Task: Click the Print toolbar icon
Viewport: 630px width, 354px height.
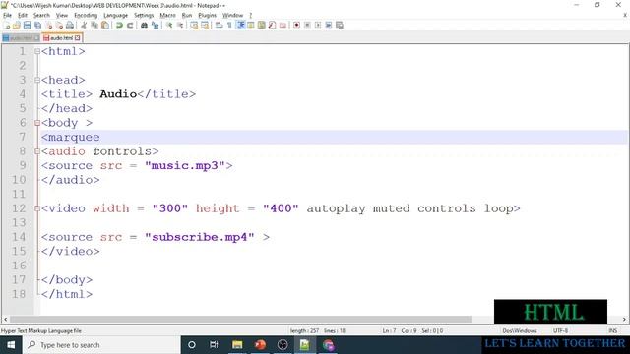Action: tap(70, 25)
